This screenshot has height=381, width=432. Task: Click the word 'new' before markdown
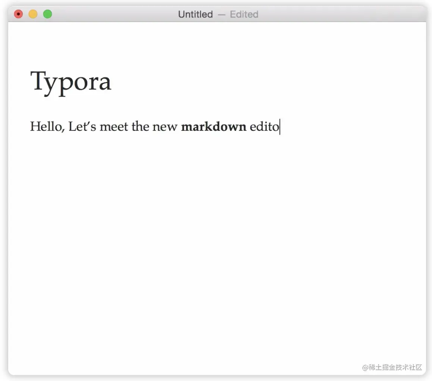click(165, 128)
